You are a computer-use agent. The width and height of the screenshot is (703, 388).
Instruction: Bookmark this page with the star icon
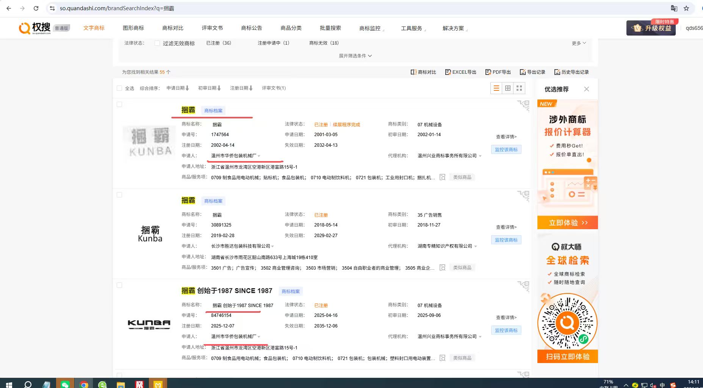pos(686,8)
